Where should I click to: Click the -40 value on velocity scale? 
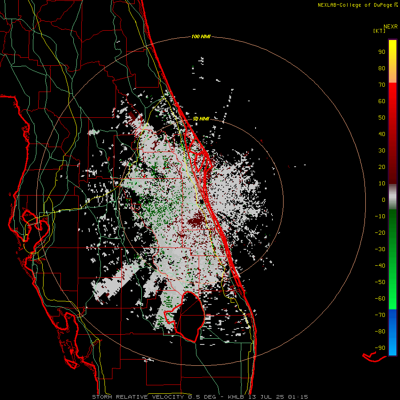380,266
